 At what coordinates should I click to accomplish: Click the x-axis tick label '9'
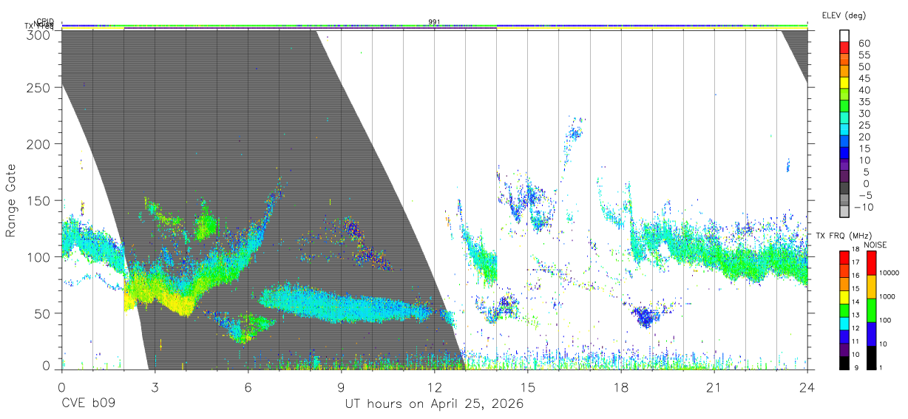pyautogui.click(x=341, y=387)
